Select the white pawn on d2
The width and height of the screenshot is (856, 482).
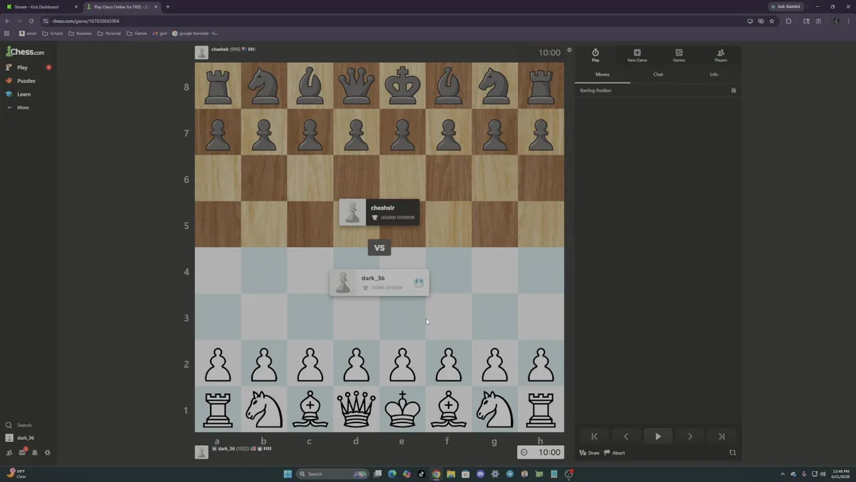point(356,364)
